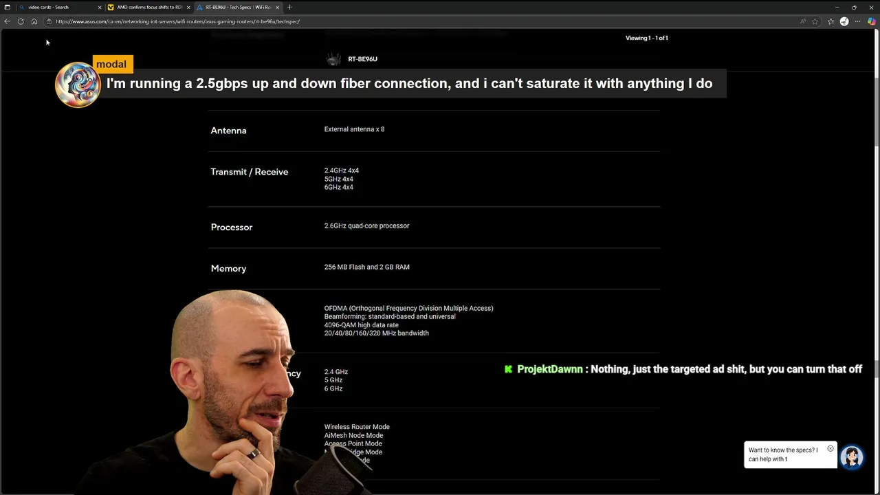Click '256 MB Flash and 2 GB RAM'
The width and height of the screenshot is (880, 495).
click(x=366, y=267)
